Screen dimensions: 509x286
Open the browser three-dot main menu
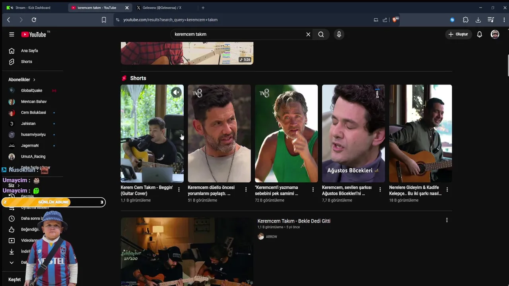point(504,20)
